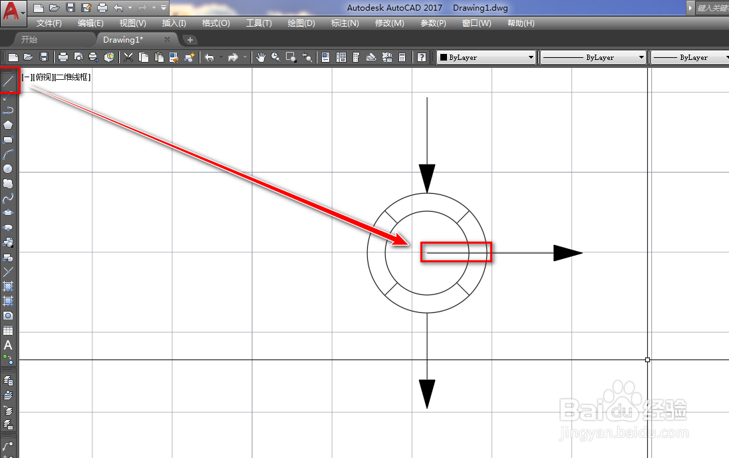Image resolution: width=729 pixels, height=458 pixels.
Task: Select the Polyline tool
Action: point(8,111)
